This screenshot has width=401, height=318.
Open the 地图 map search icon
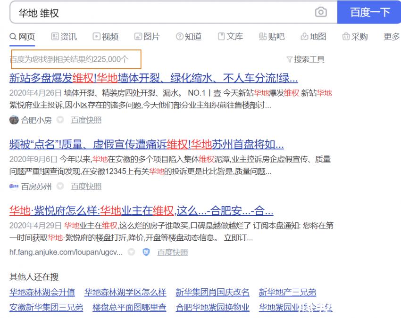pyautogui.click(x=304, y=36)
